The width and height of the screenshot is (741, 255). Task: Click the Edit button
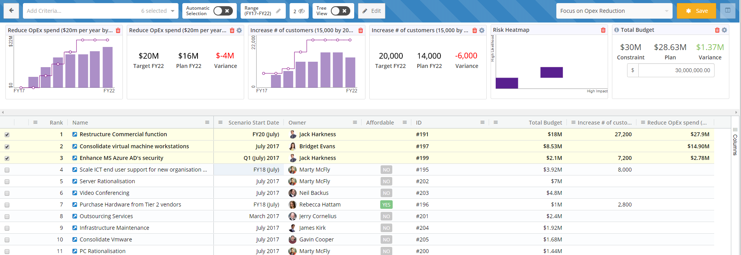(x=372, y=11)
